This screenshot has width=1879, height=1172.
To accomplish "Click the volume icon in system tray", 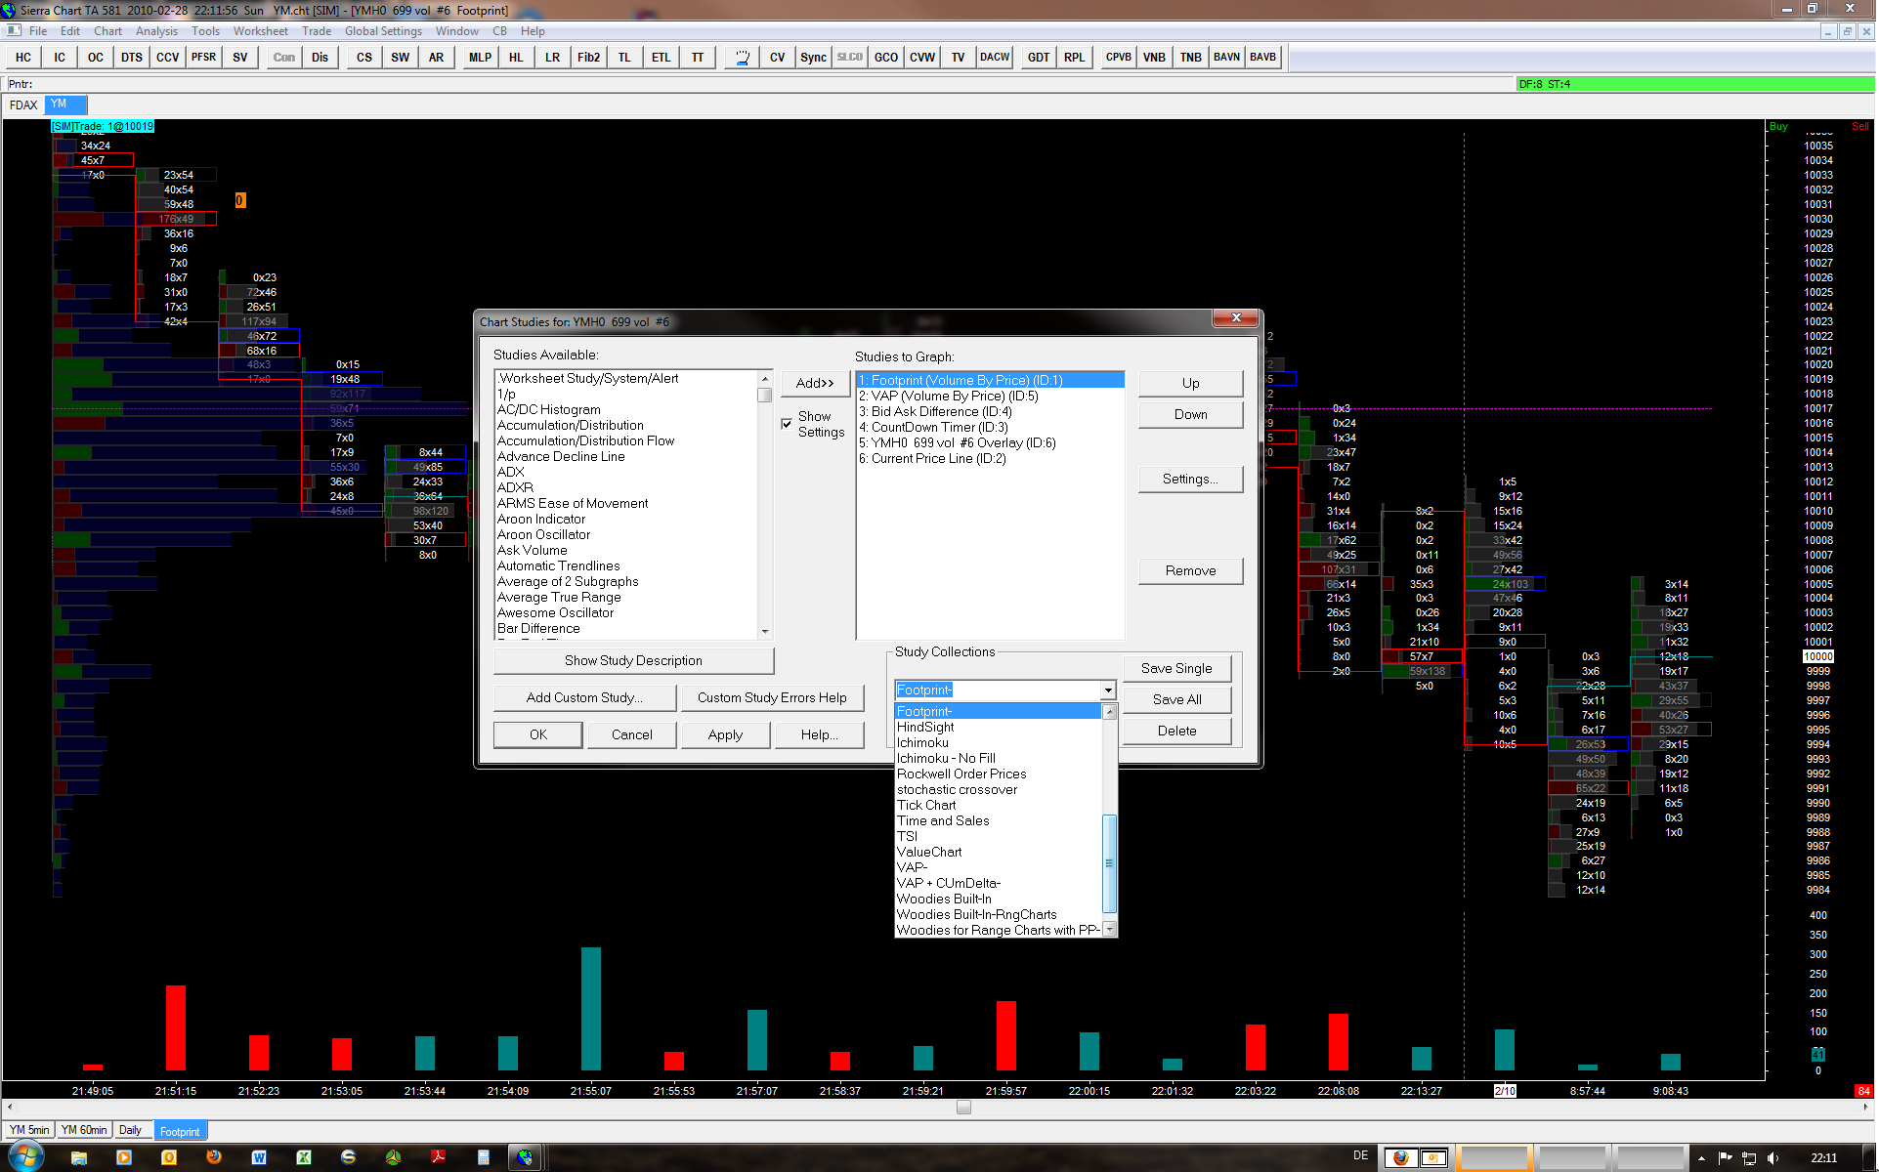I will [1773, 1158].
